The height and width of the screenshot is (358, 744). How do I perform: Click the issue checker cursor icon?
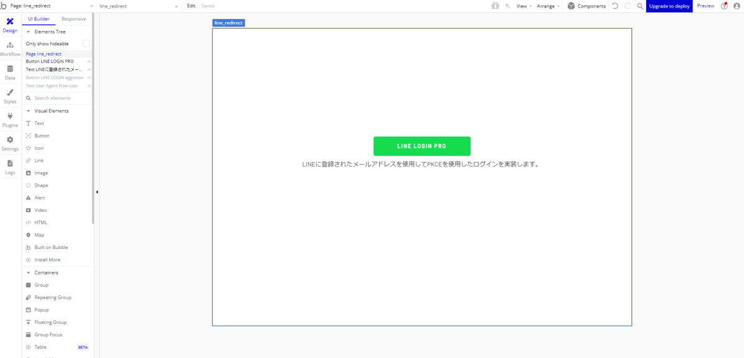508,6
